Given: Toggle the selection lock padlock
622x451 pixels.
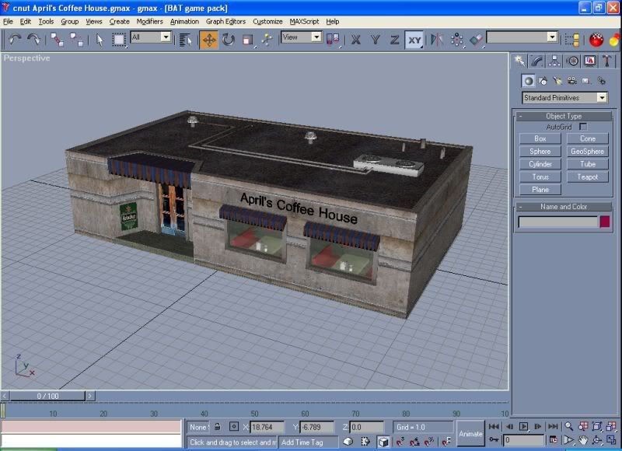Looking at the screenshot, I should (218, 427).
